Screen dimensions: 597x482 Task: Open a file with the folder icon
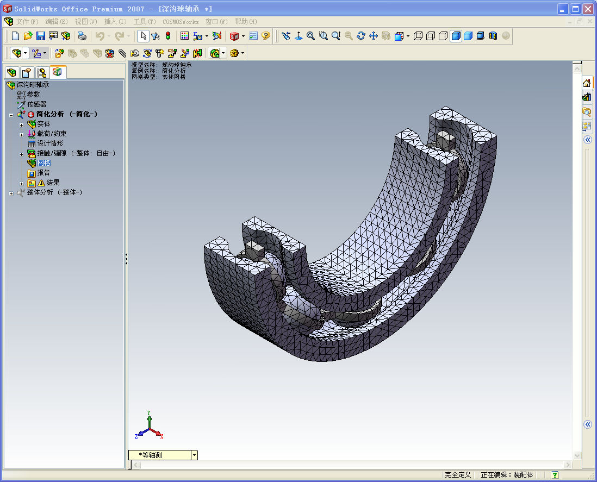point(28,36)
